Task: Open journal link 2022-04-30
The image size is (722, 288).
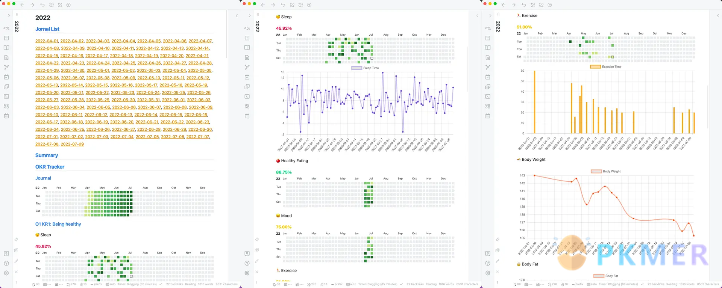Action: coord(73,70)
